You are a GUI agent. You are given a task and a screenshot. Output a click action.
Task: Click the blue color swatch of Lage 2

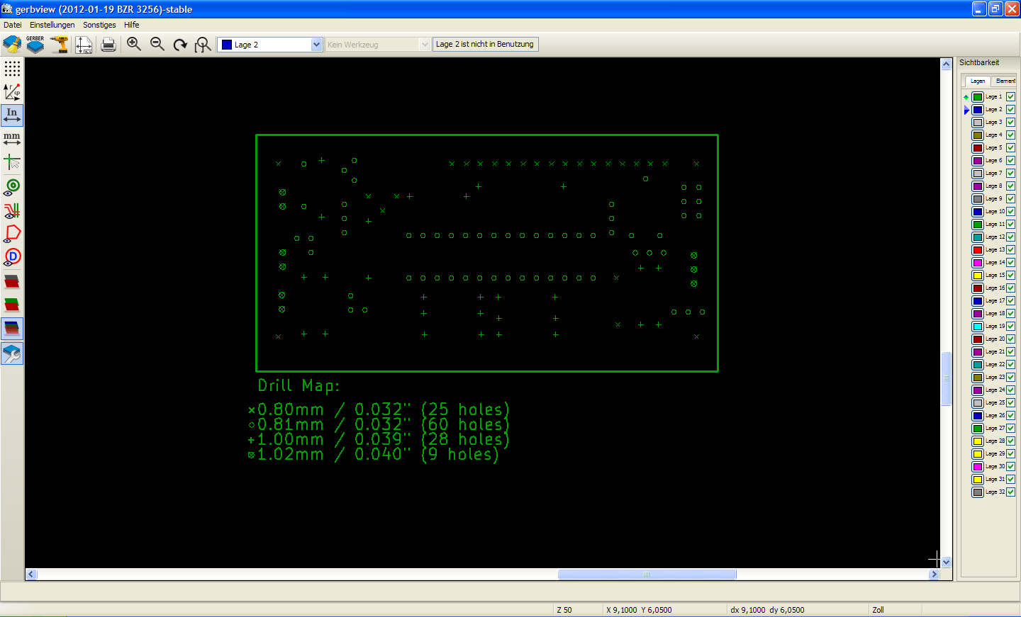click(978, 110)
